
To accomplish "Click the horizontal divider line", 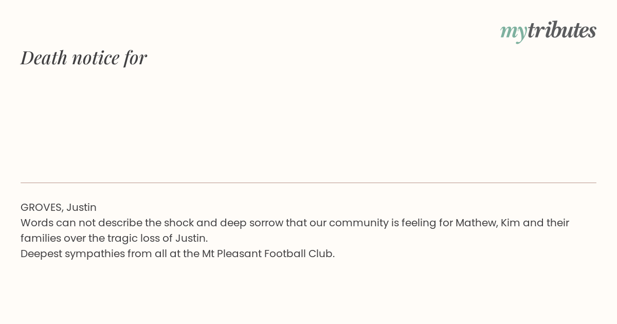I will point(308,183).
